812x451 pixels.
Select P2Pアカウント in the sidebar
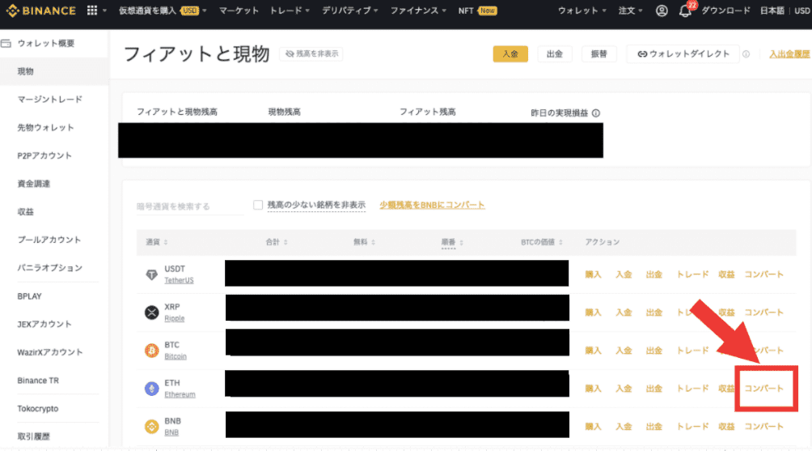click(44, 155)
